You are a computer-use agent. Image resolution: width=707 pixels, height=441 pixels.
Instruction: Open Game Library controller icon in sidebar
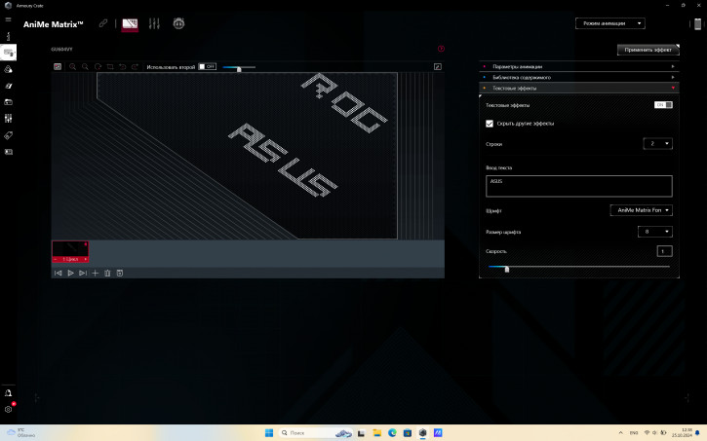8,102
